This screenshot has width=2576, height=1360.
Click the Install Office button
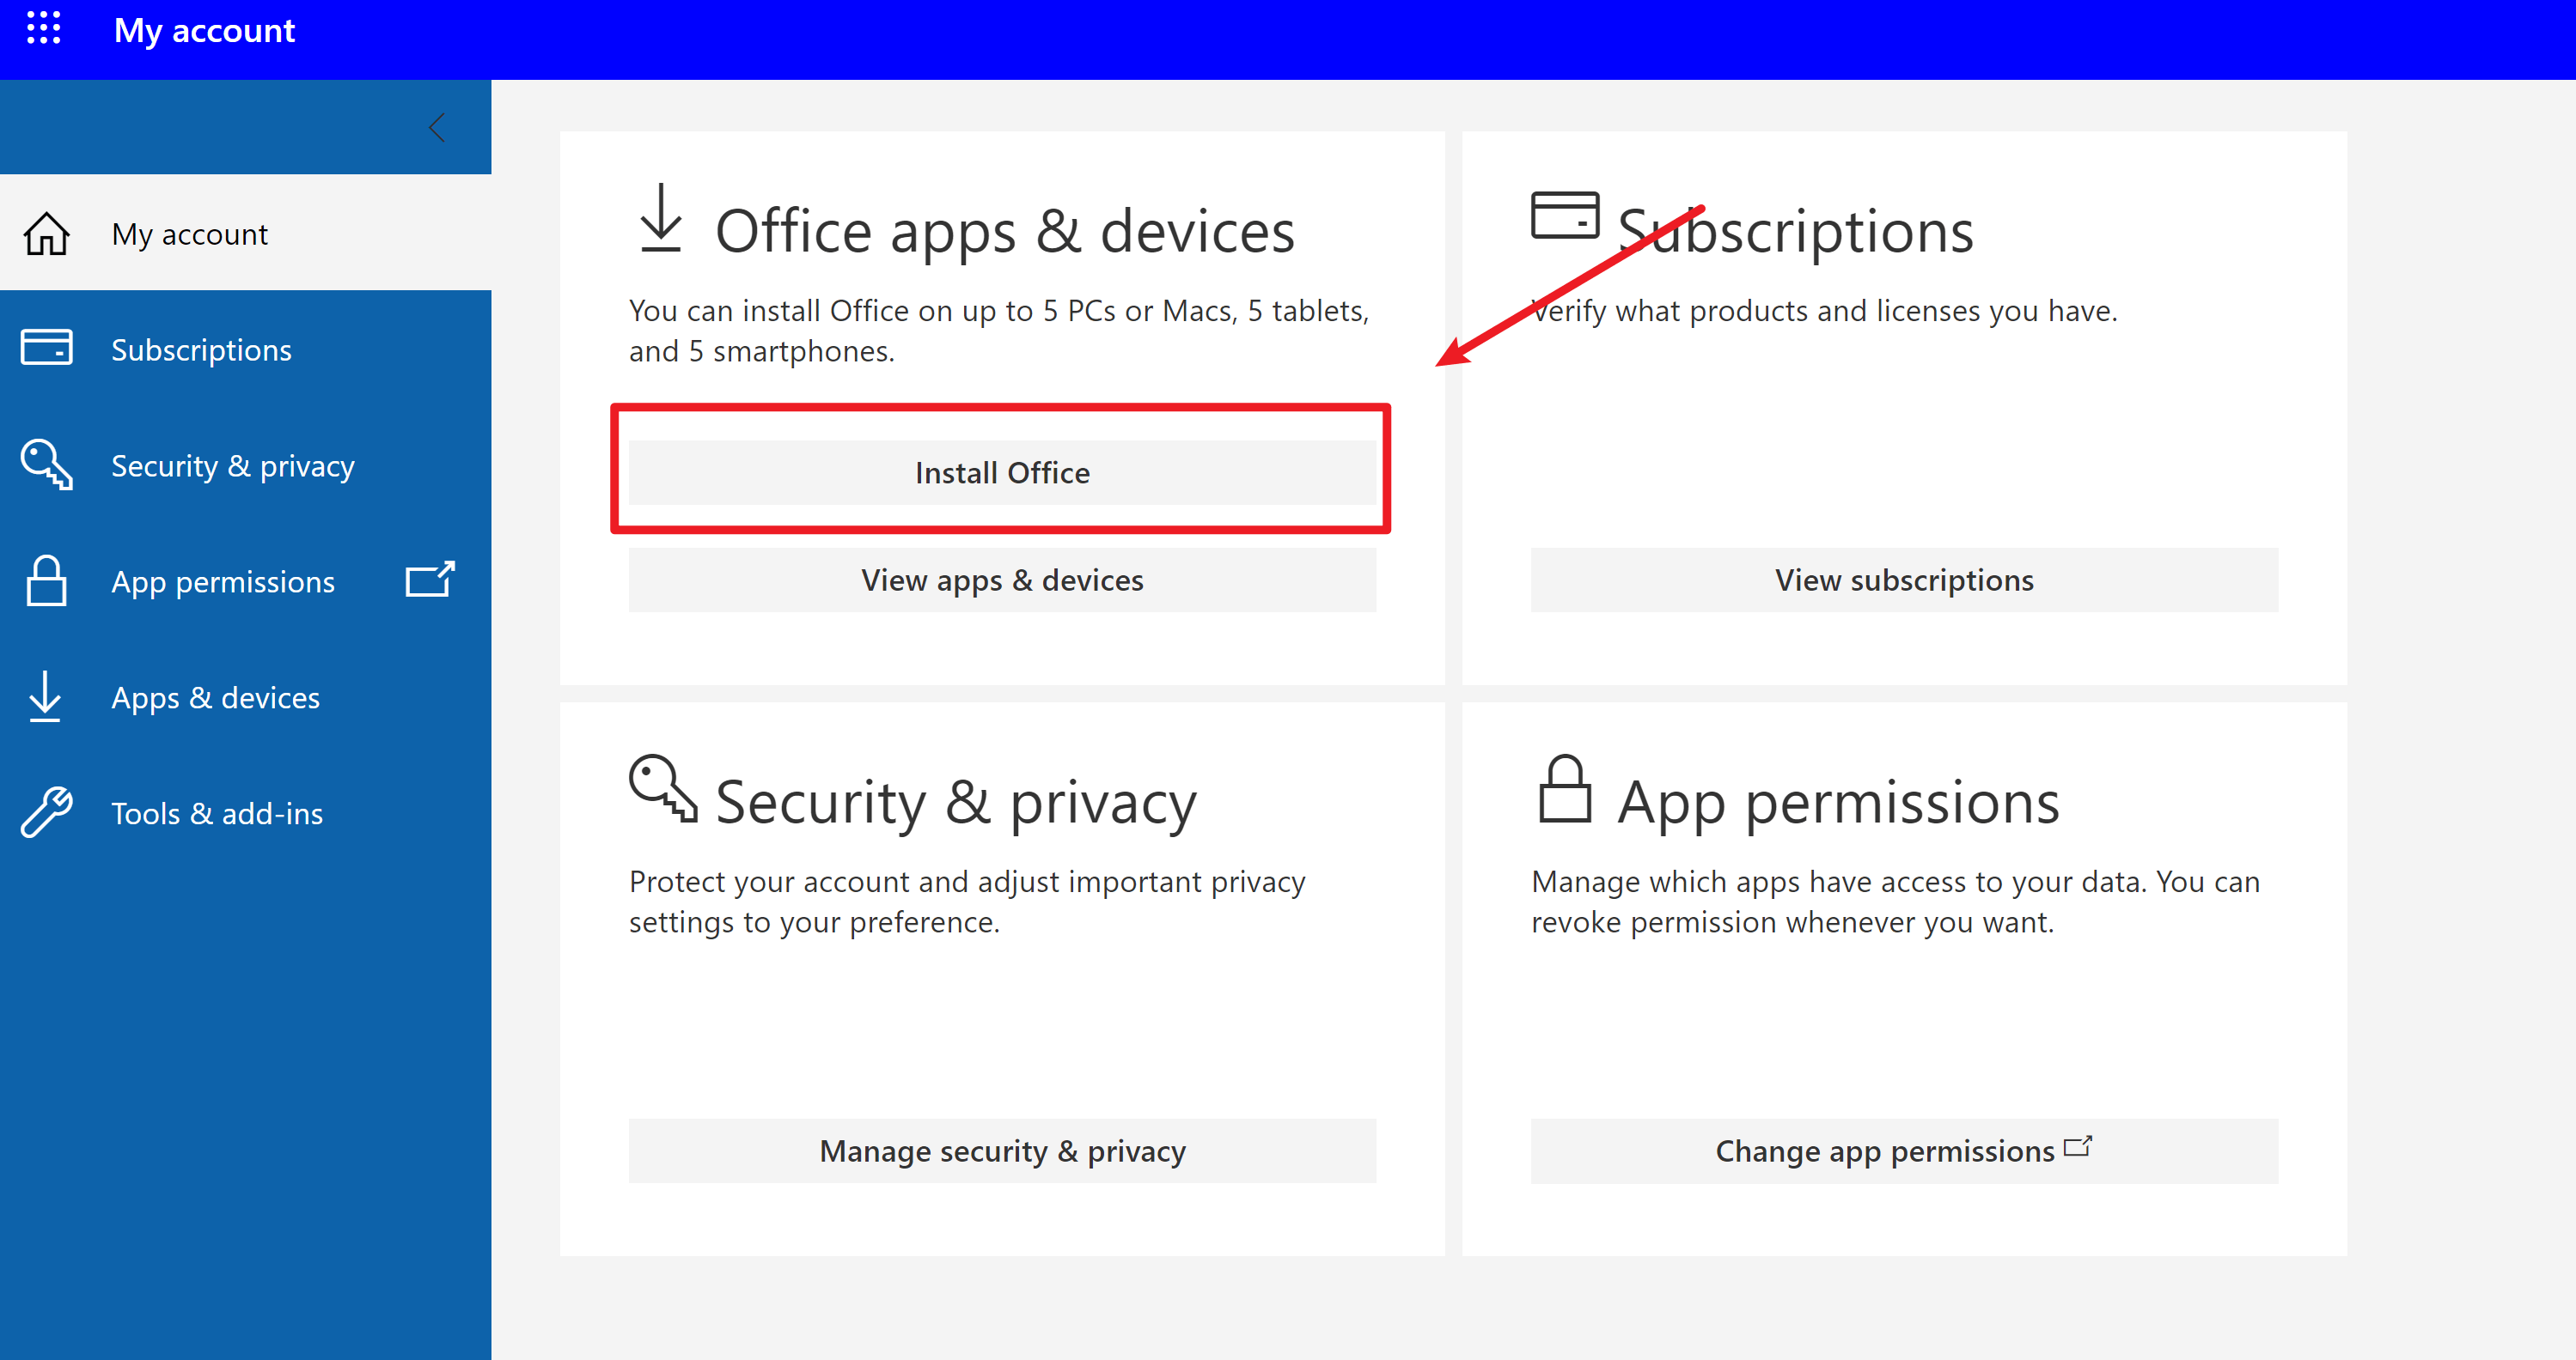pyautogui.click(x=1002, y=473)
